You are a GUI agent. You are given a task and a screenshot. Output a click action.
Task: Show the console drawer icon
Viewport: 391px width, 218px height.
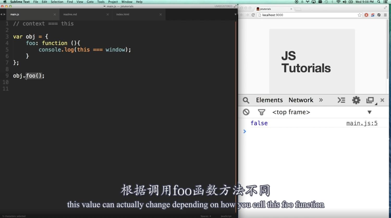[341, 100]
